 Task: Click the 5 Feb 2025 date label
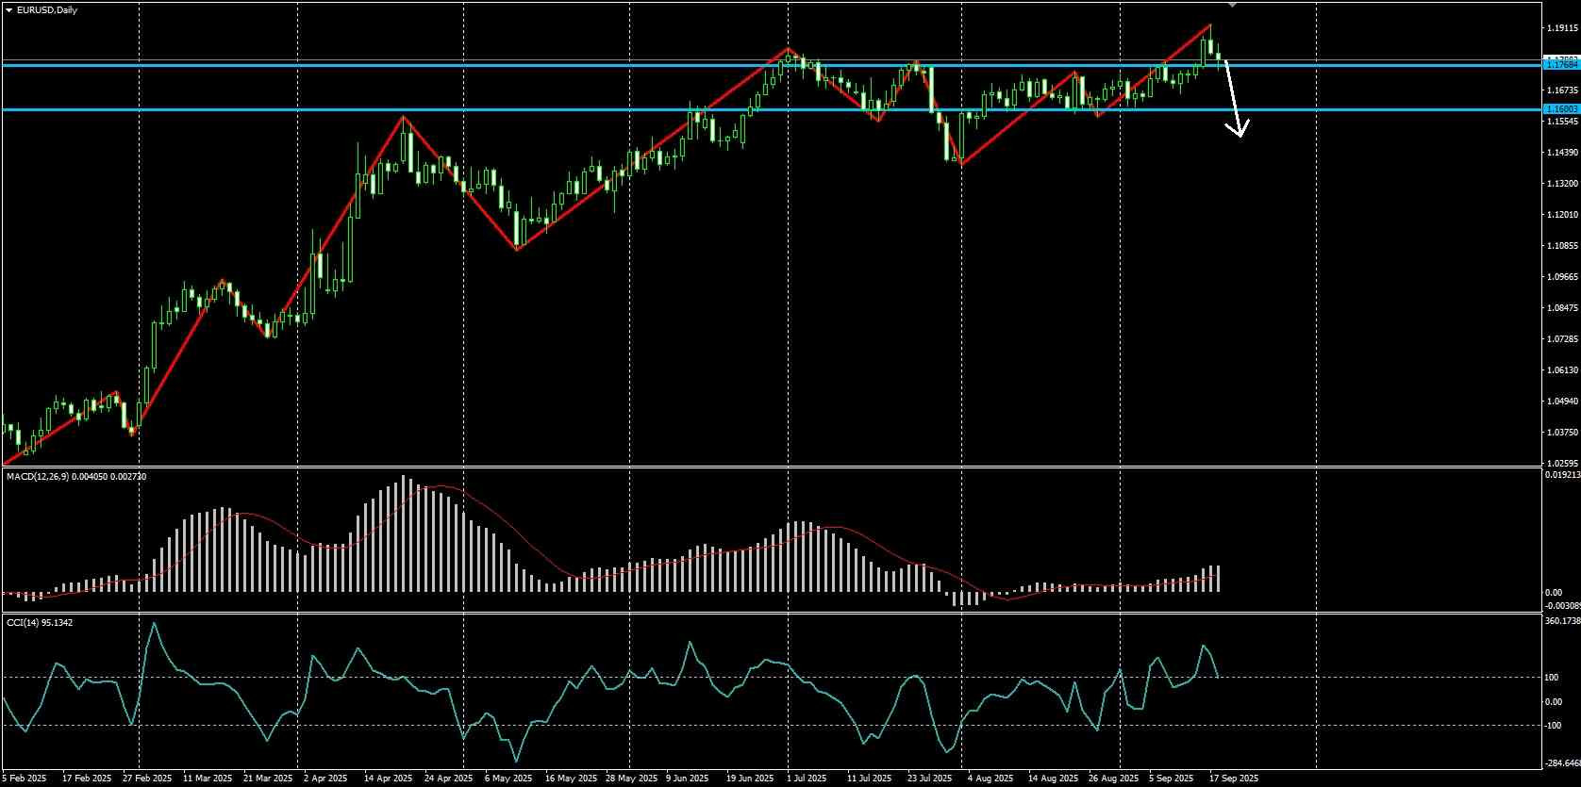[25, 779]
